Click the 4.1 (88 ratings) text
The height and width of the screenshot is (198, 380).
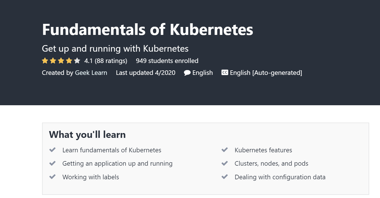pos(106,61)
